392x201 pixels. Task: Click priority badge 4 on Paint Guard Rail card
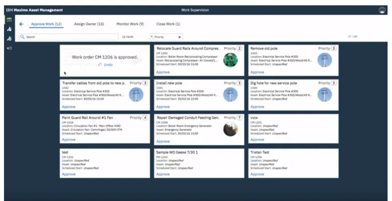(145, 118)
